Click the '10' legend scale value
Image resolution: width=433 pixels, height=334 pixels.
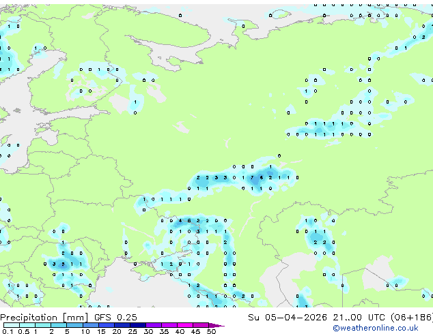[85, 331]
